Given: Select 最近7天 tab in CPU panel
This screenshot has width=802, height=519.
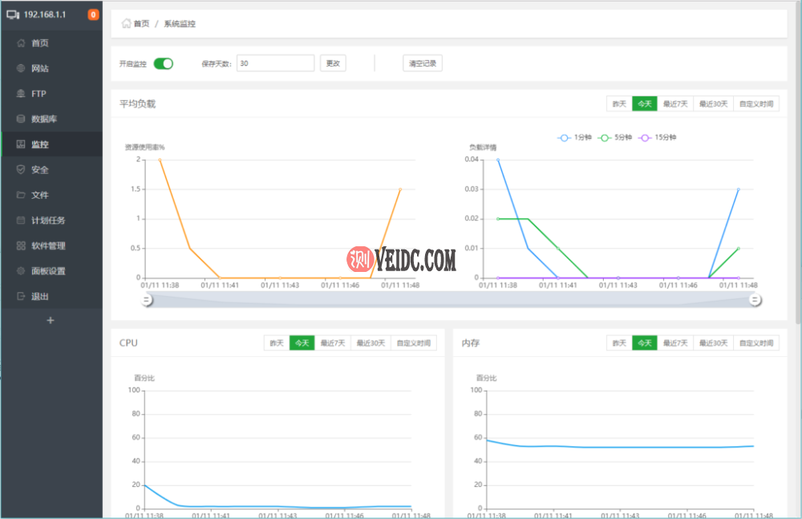Looking at the screenshot, I should (x=333, y=343).
